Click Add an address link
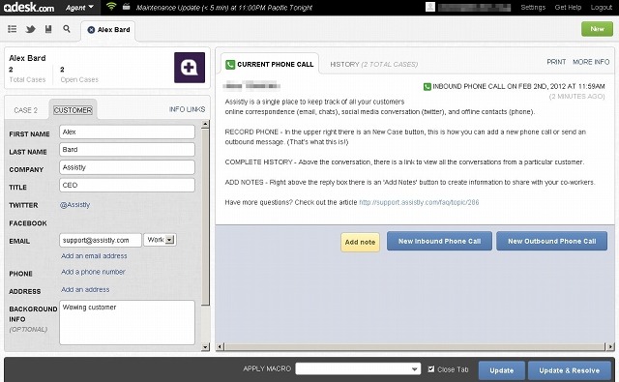The height and width of the screenshot is (382, 619). [85, 290]
